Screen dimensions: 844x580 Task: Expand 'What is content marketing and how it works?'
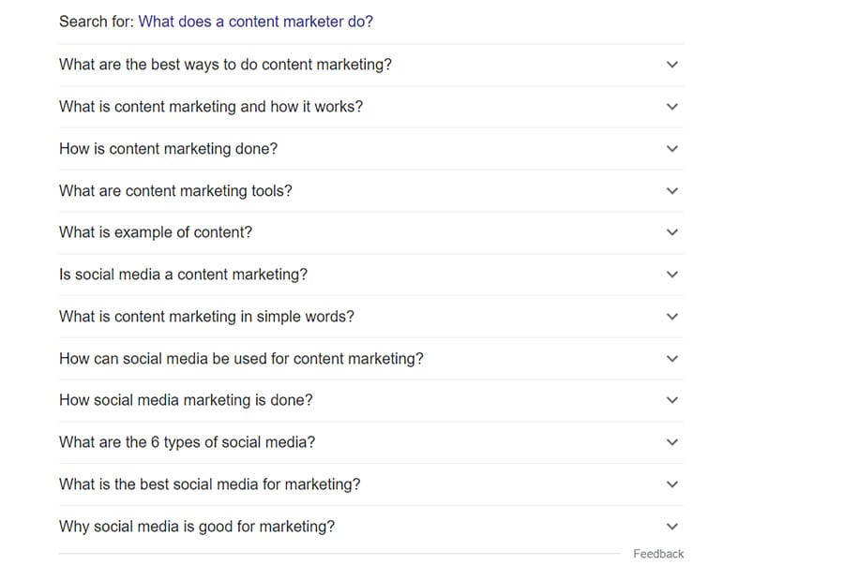(671, 107)
